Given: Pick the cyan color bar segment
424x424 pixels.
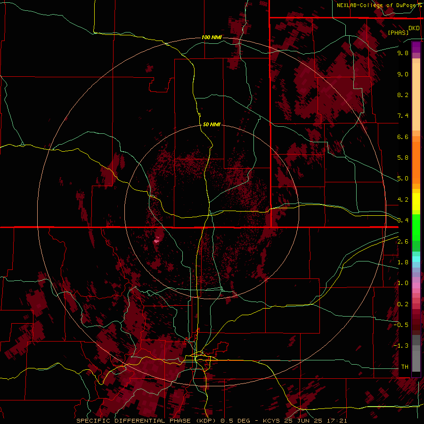Looking at the screenshot, I should point(416,259).
